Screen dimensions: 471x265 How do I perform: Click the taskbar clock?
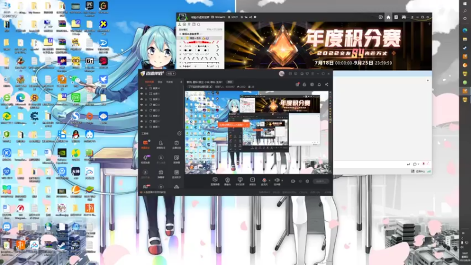465,256
